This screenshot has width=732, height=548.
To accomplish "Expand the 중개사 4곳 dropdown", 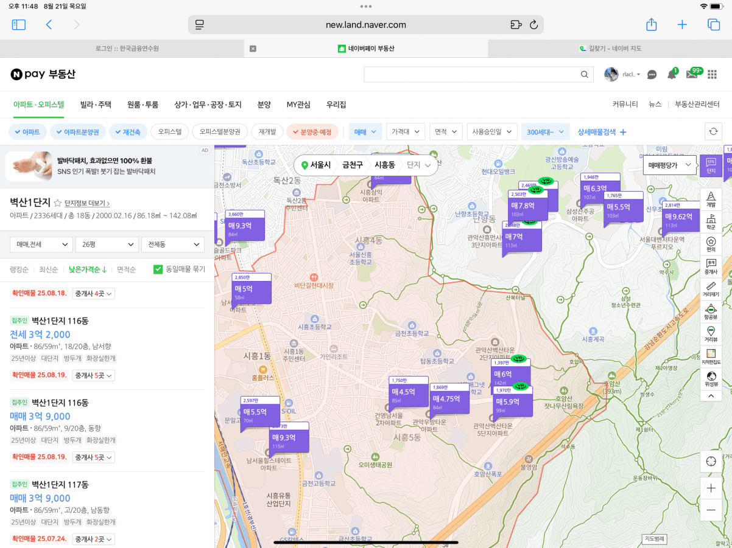I will (x=94, y=294).
